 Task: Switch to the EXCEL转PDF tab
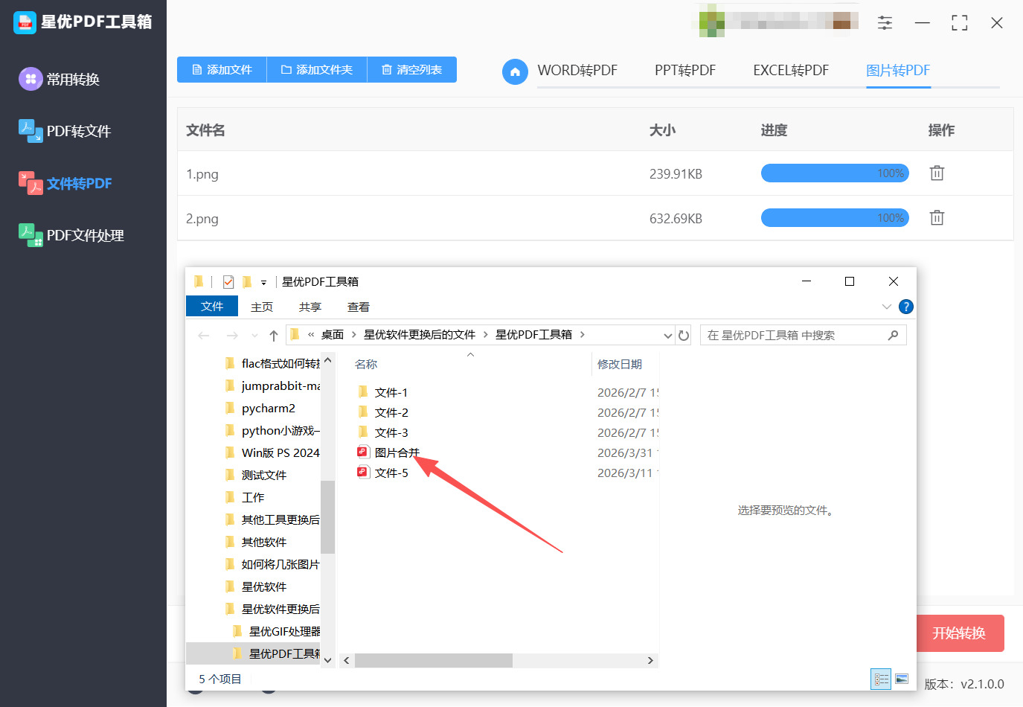coord(791,71)
